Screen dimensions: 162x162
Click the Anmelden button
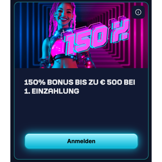[81, 141]
